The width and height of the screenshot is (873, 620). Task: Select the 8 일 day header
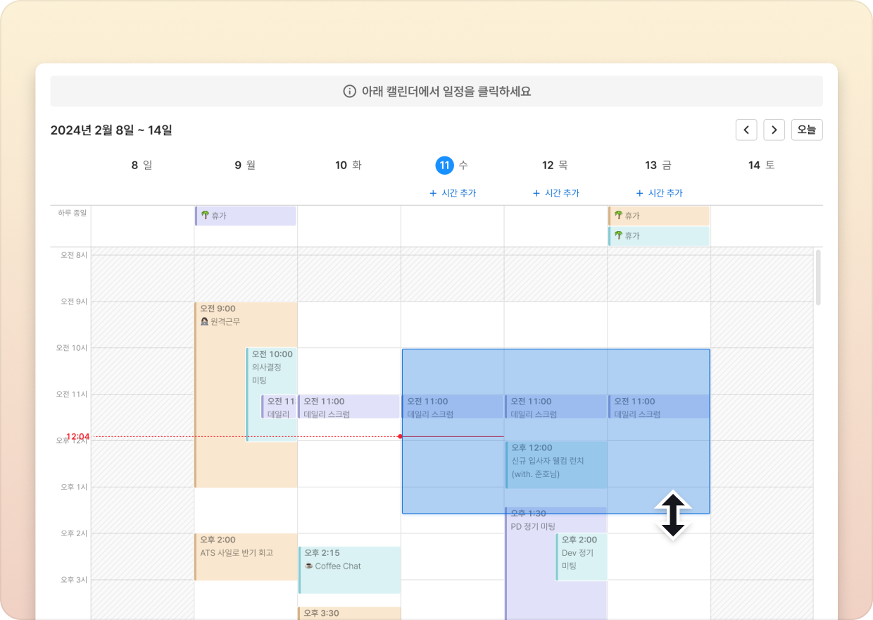coord(142,165)
